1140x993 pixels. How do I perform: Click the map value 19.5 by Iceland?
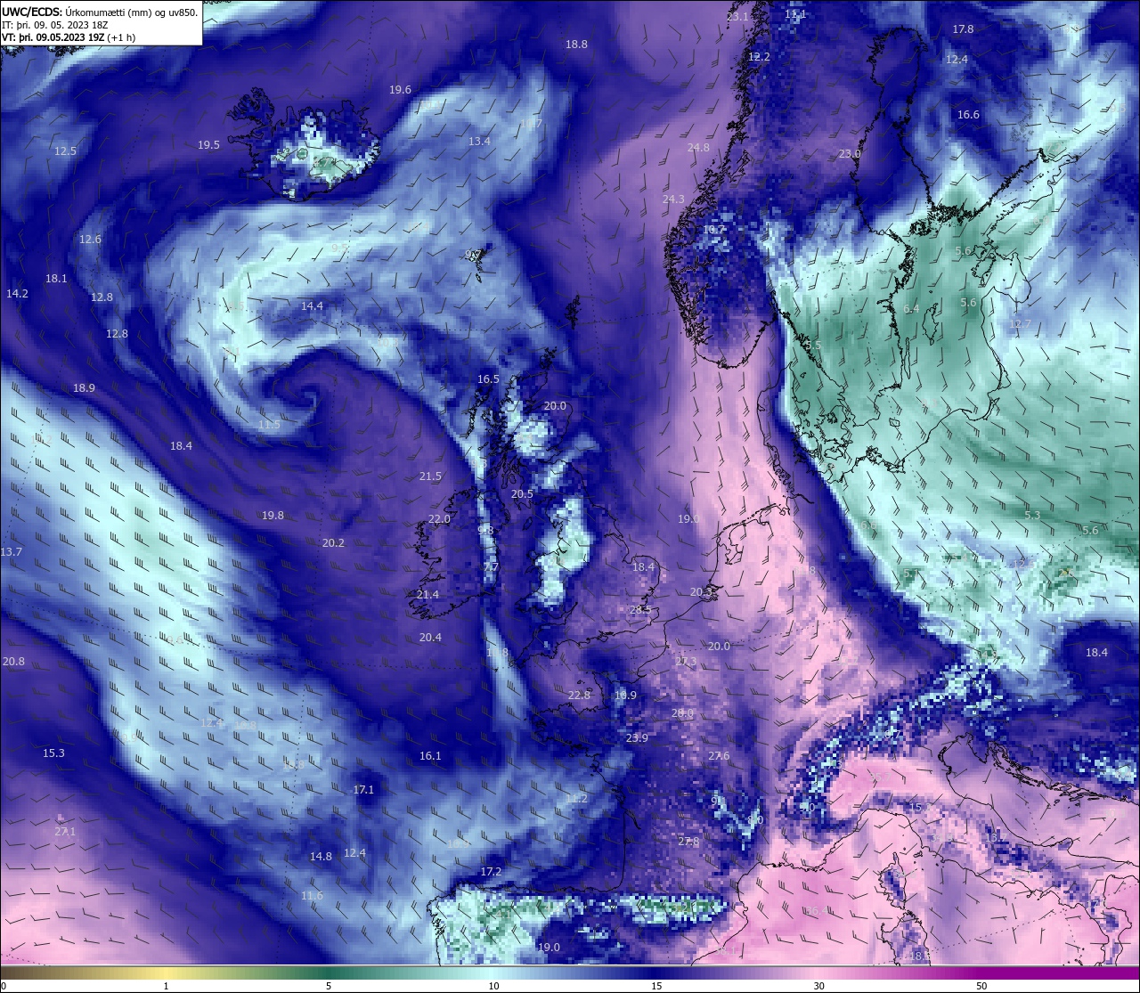(x=208, y=145)
